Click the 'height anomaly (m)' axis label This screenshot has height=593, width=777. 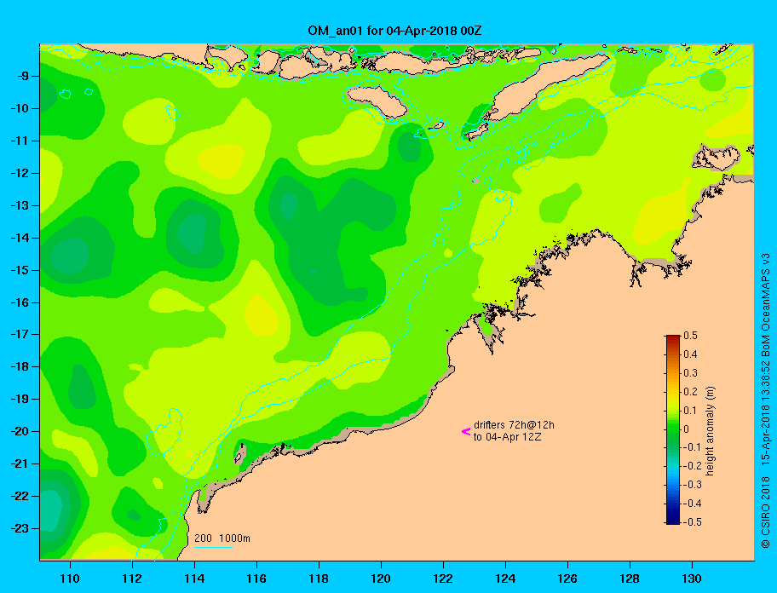pyautogui.click(x=710, y=431)
